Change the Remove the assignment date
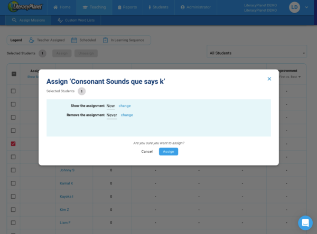This screenshot has height=234, width=317. [127, 114]
